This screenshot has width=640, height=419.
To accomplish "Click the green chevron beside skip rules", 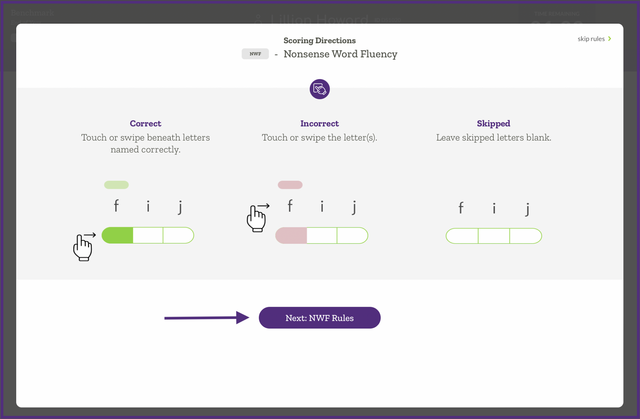I will coord(609,39).
